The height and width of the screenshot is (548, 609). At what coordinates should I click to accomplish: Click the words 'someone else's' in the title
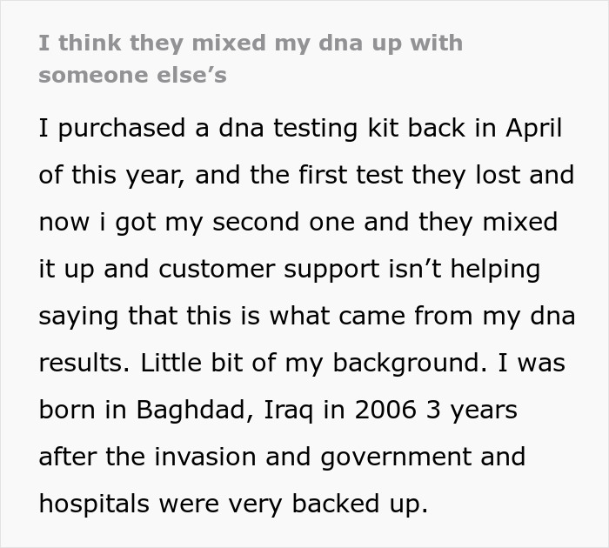[132, 75]
